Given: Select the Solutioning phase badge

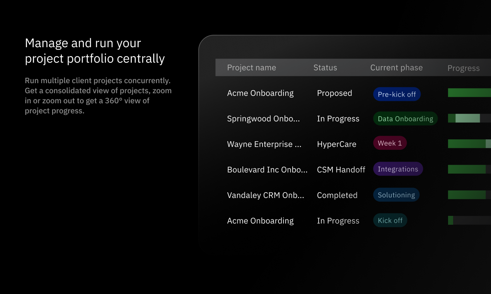Looking at the screenshot, I should 396,195.
